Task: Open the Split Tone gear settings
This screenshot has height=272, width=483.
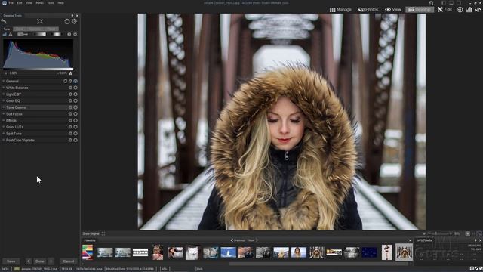Action: click(70, 134)
